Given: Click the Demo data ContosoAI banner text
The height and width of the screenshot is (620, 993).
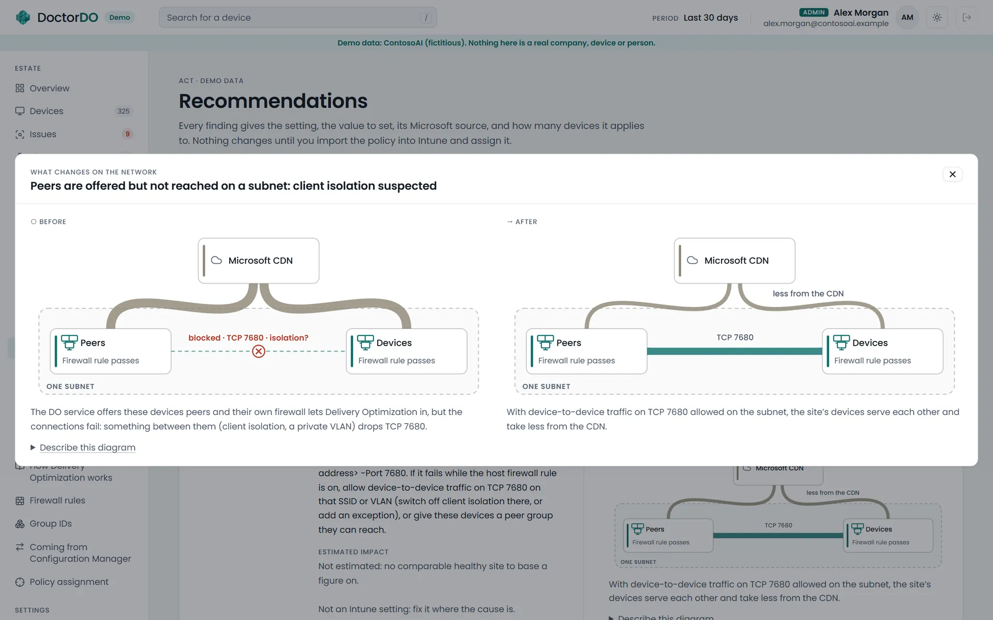Looking at the screenshot, I should tap(496, 43).
